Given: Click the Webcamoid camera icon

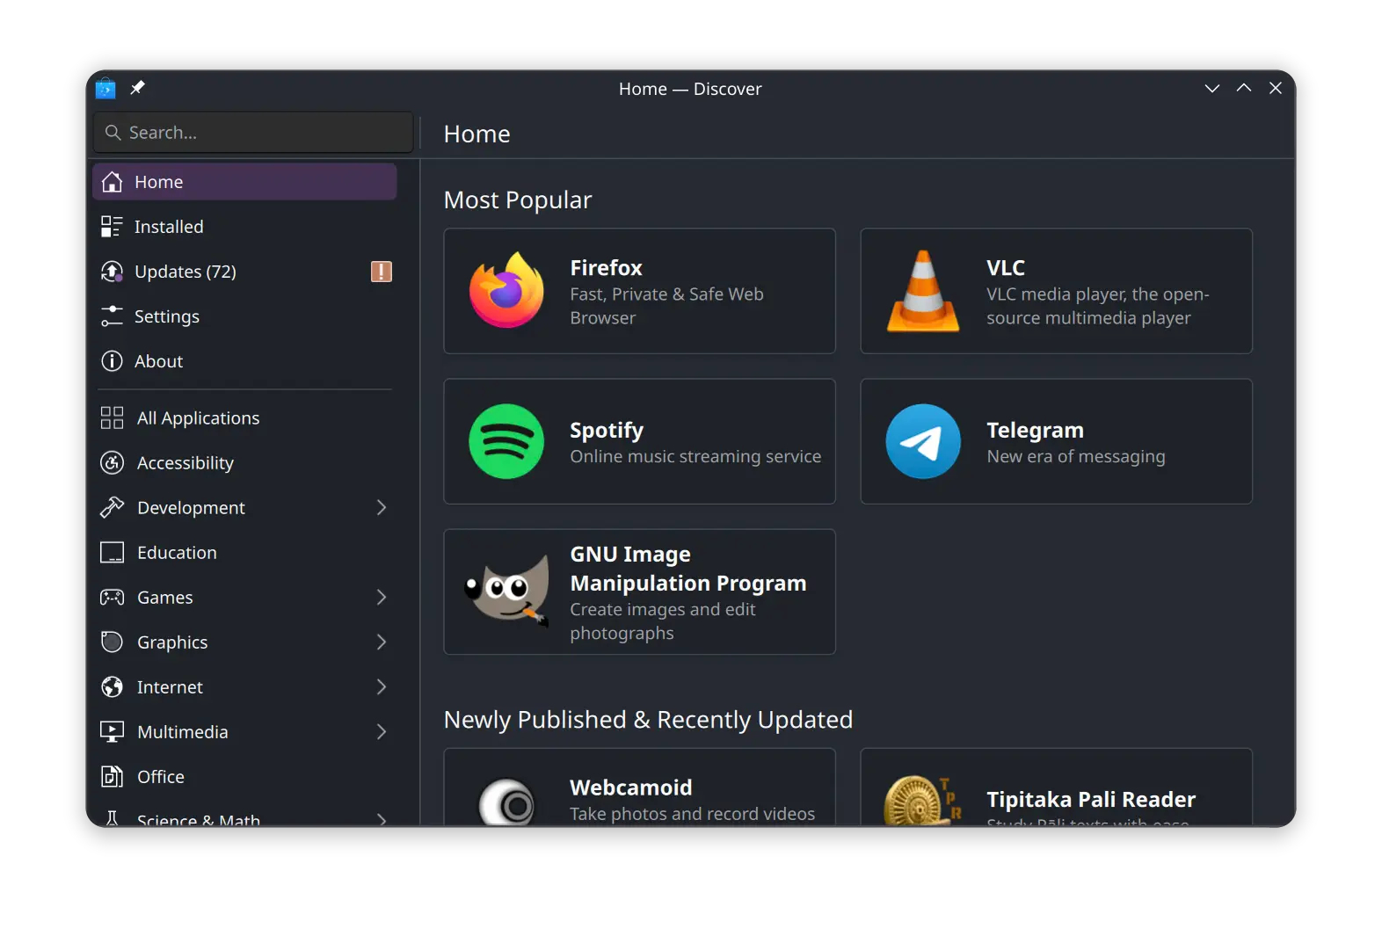Looking at the screenshot, I should tap(506, 802).
